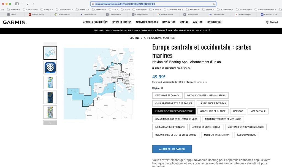Select the Navionics app icon thumbnail
Viewport: 282px width, 167px height.
(x=50, y=68)
